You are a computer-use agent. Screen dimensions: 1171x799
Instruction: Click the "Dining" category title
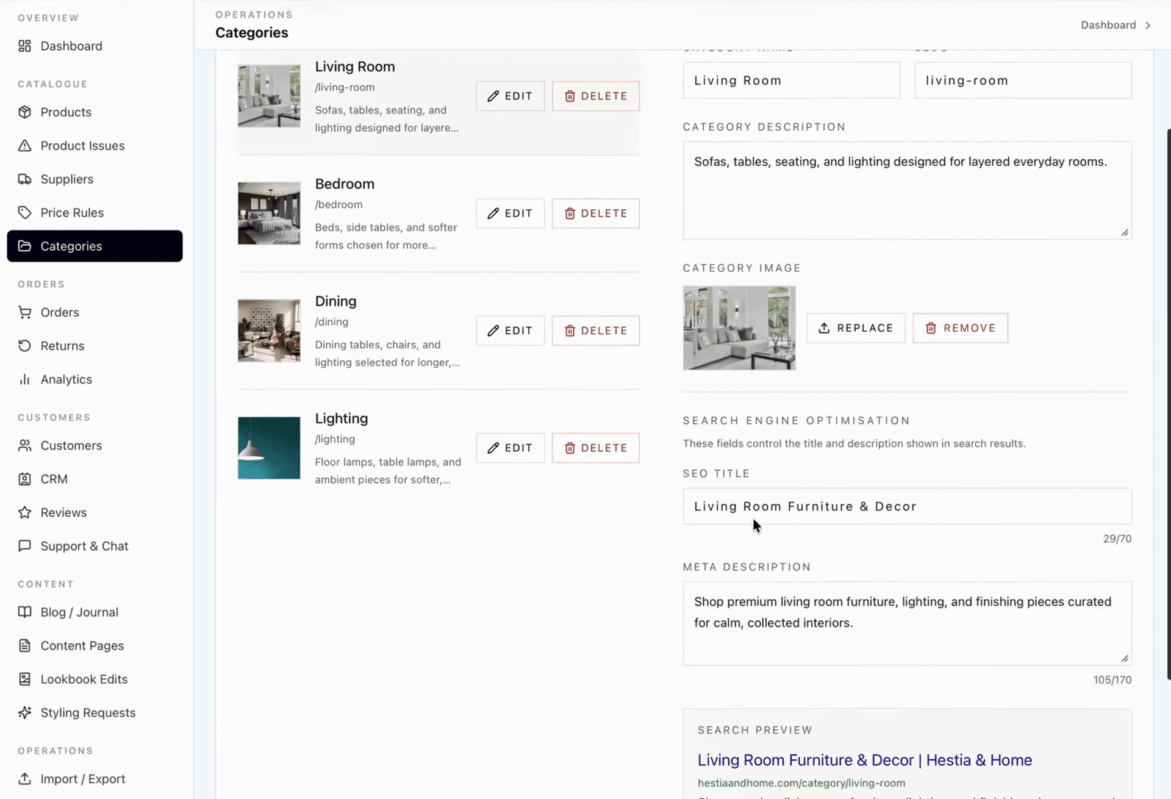(335, 301)
